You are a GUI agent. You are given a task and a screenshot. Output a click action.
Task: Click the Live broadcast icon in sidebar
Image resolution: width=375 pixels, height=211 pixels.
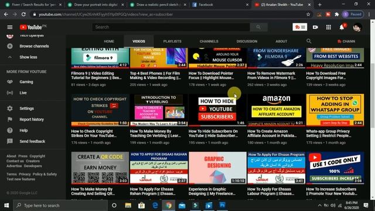(10, 93)
